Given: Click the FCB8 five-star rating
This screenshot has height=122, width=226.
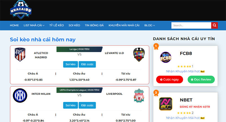Looking at the screenshot, I should pos(184,67).
